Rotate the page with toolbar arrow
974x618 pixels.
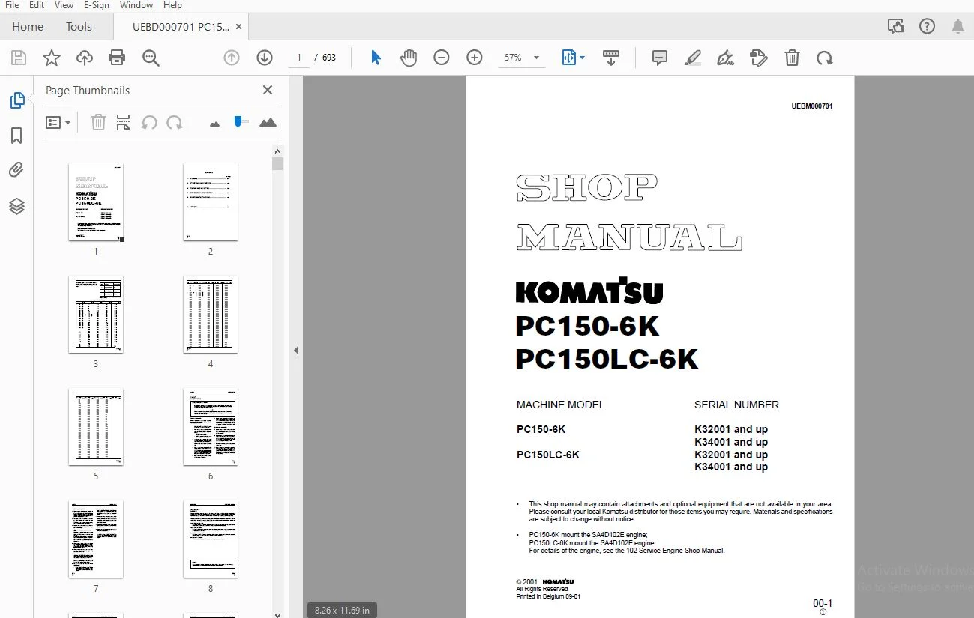click(825, 58)
